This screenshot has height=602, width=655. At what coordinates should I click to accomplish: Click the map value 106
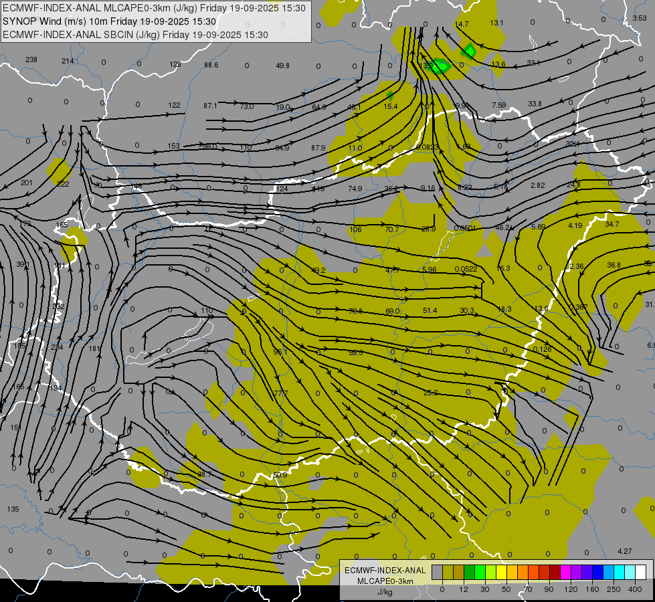[355, 229]
